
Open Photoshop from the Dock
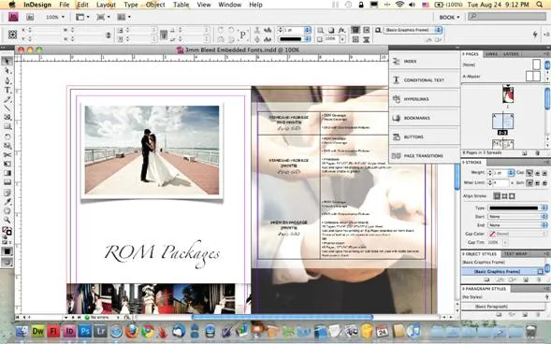(85, 331)
